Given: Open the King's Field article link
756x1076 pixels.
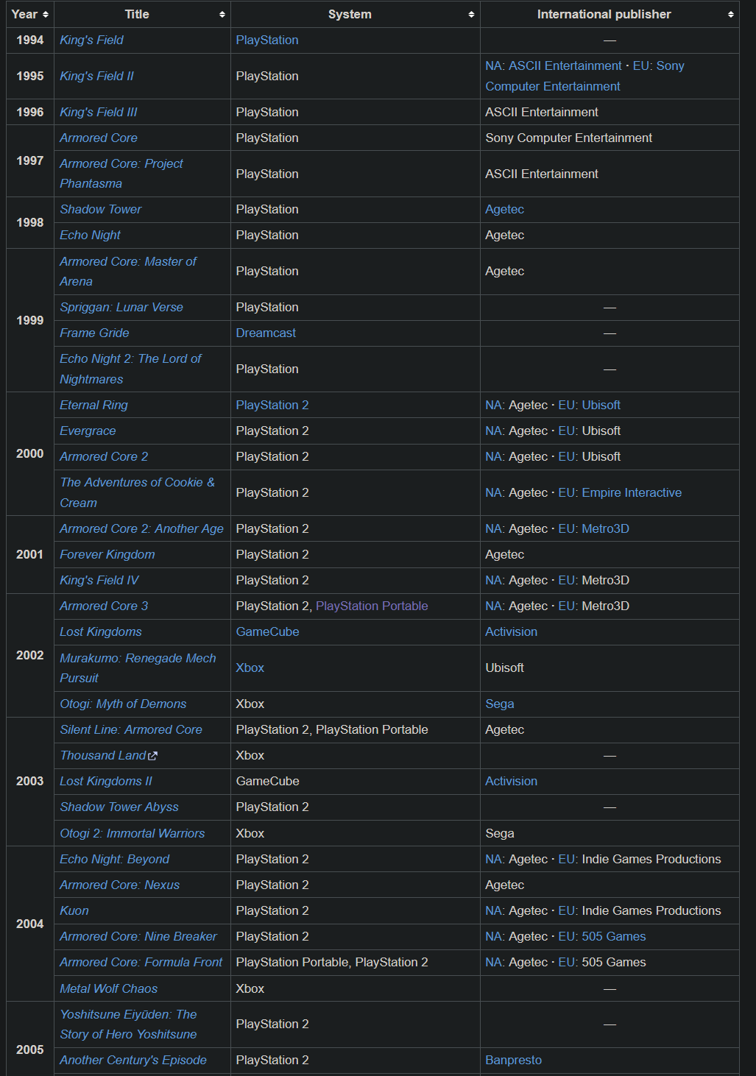Looking at the screenshot, I should (91, 40).
